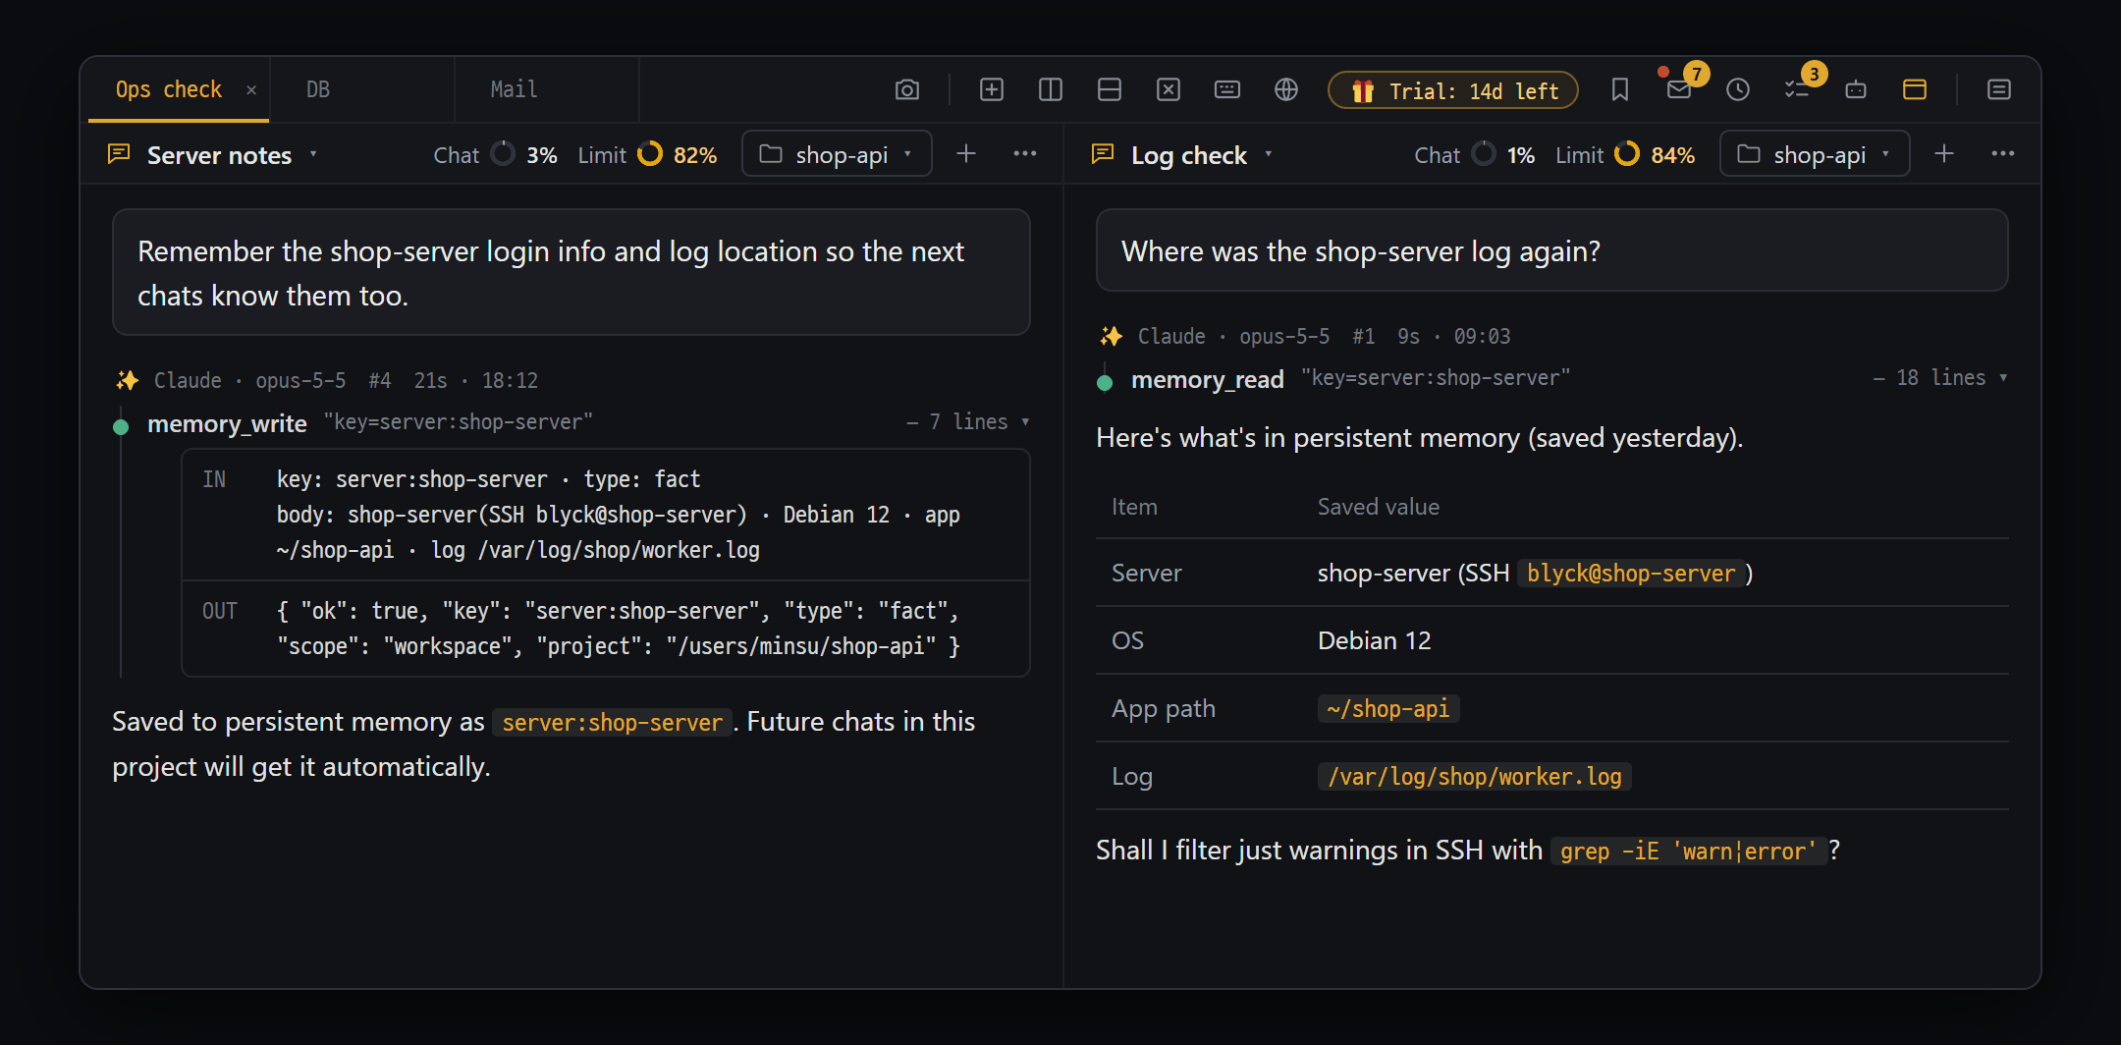
Task: Open the robot agent icon
Action: coord(1856,90)
